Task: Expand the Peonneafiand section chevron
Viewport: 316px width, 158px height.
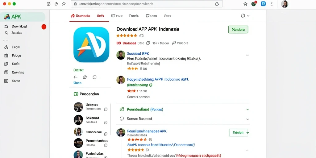Action: point(247,110)
